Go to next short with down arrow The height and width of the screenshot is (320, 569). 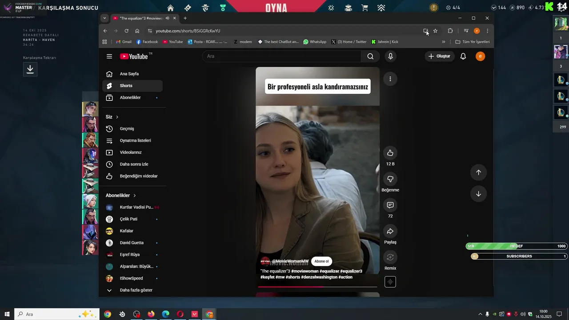479,194
